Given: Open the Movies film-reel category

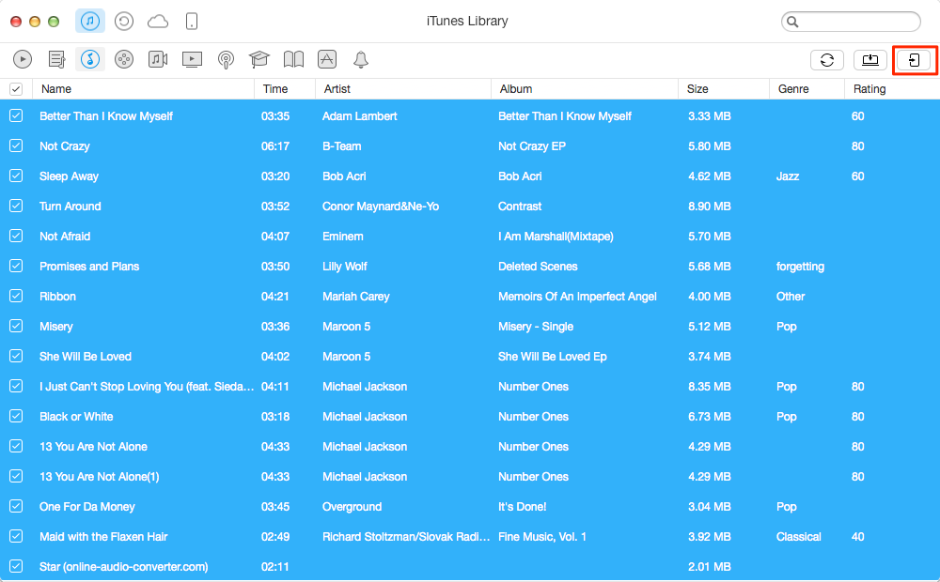Looking at the screenshot, I should pyautogui.click(x=124, y=59).
